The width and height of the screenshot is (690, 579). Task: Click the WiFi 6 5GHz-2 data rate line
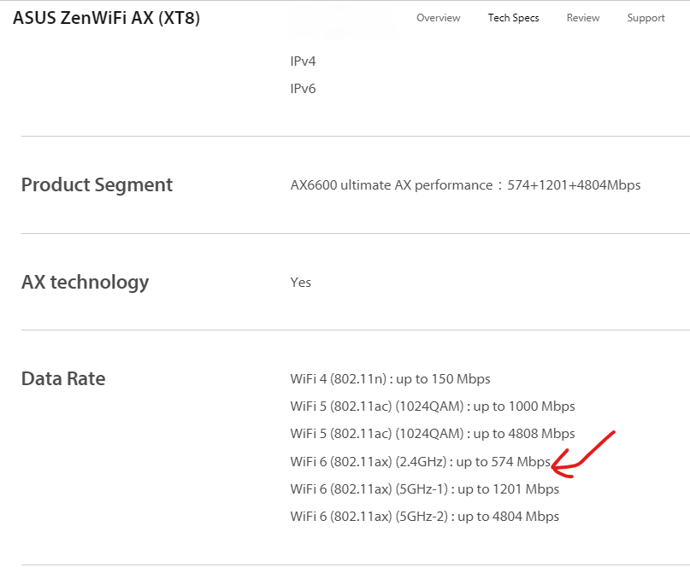424,517
